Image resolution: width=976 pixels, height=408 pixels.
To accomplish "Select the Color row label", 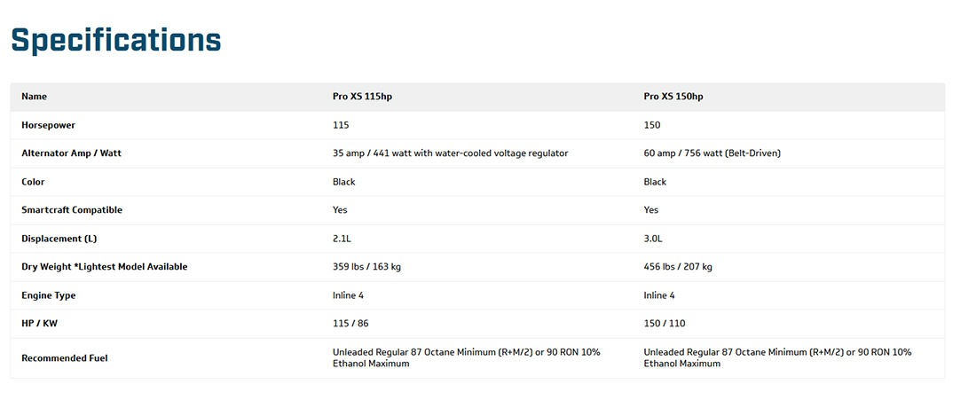I will [33, 182].
